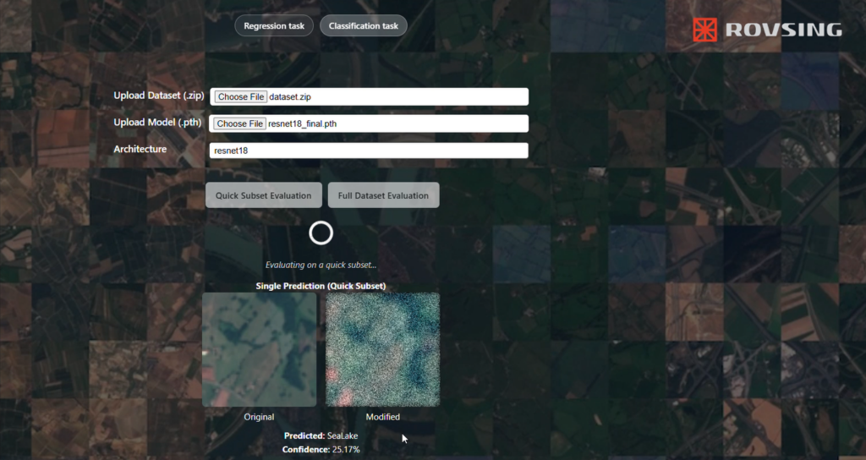
Task: Click the 'Modified' caption
Action: (383, 417)
